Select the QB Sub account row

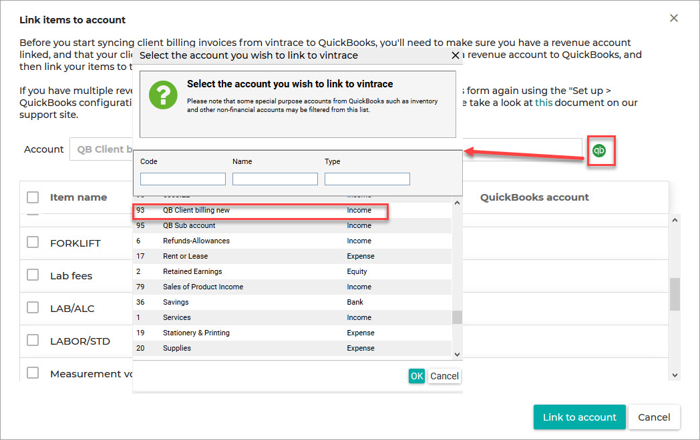coord(293,225)
